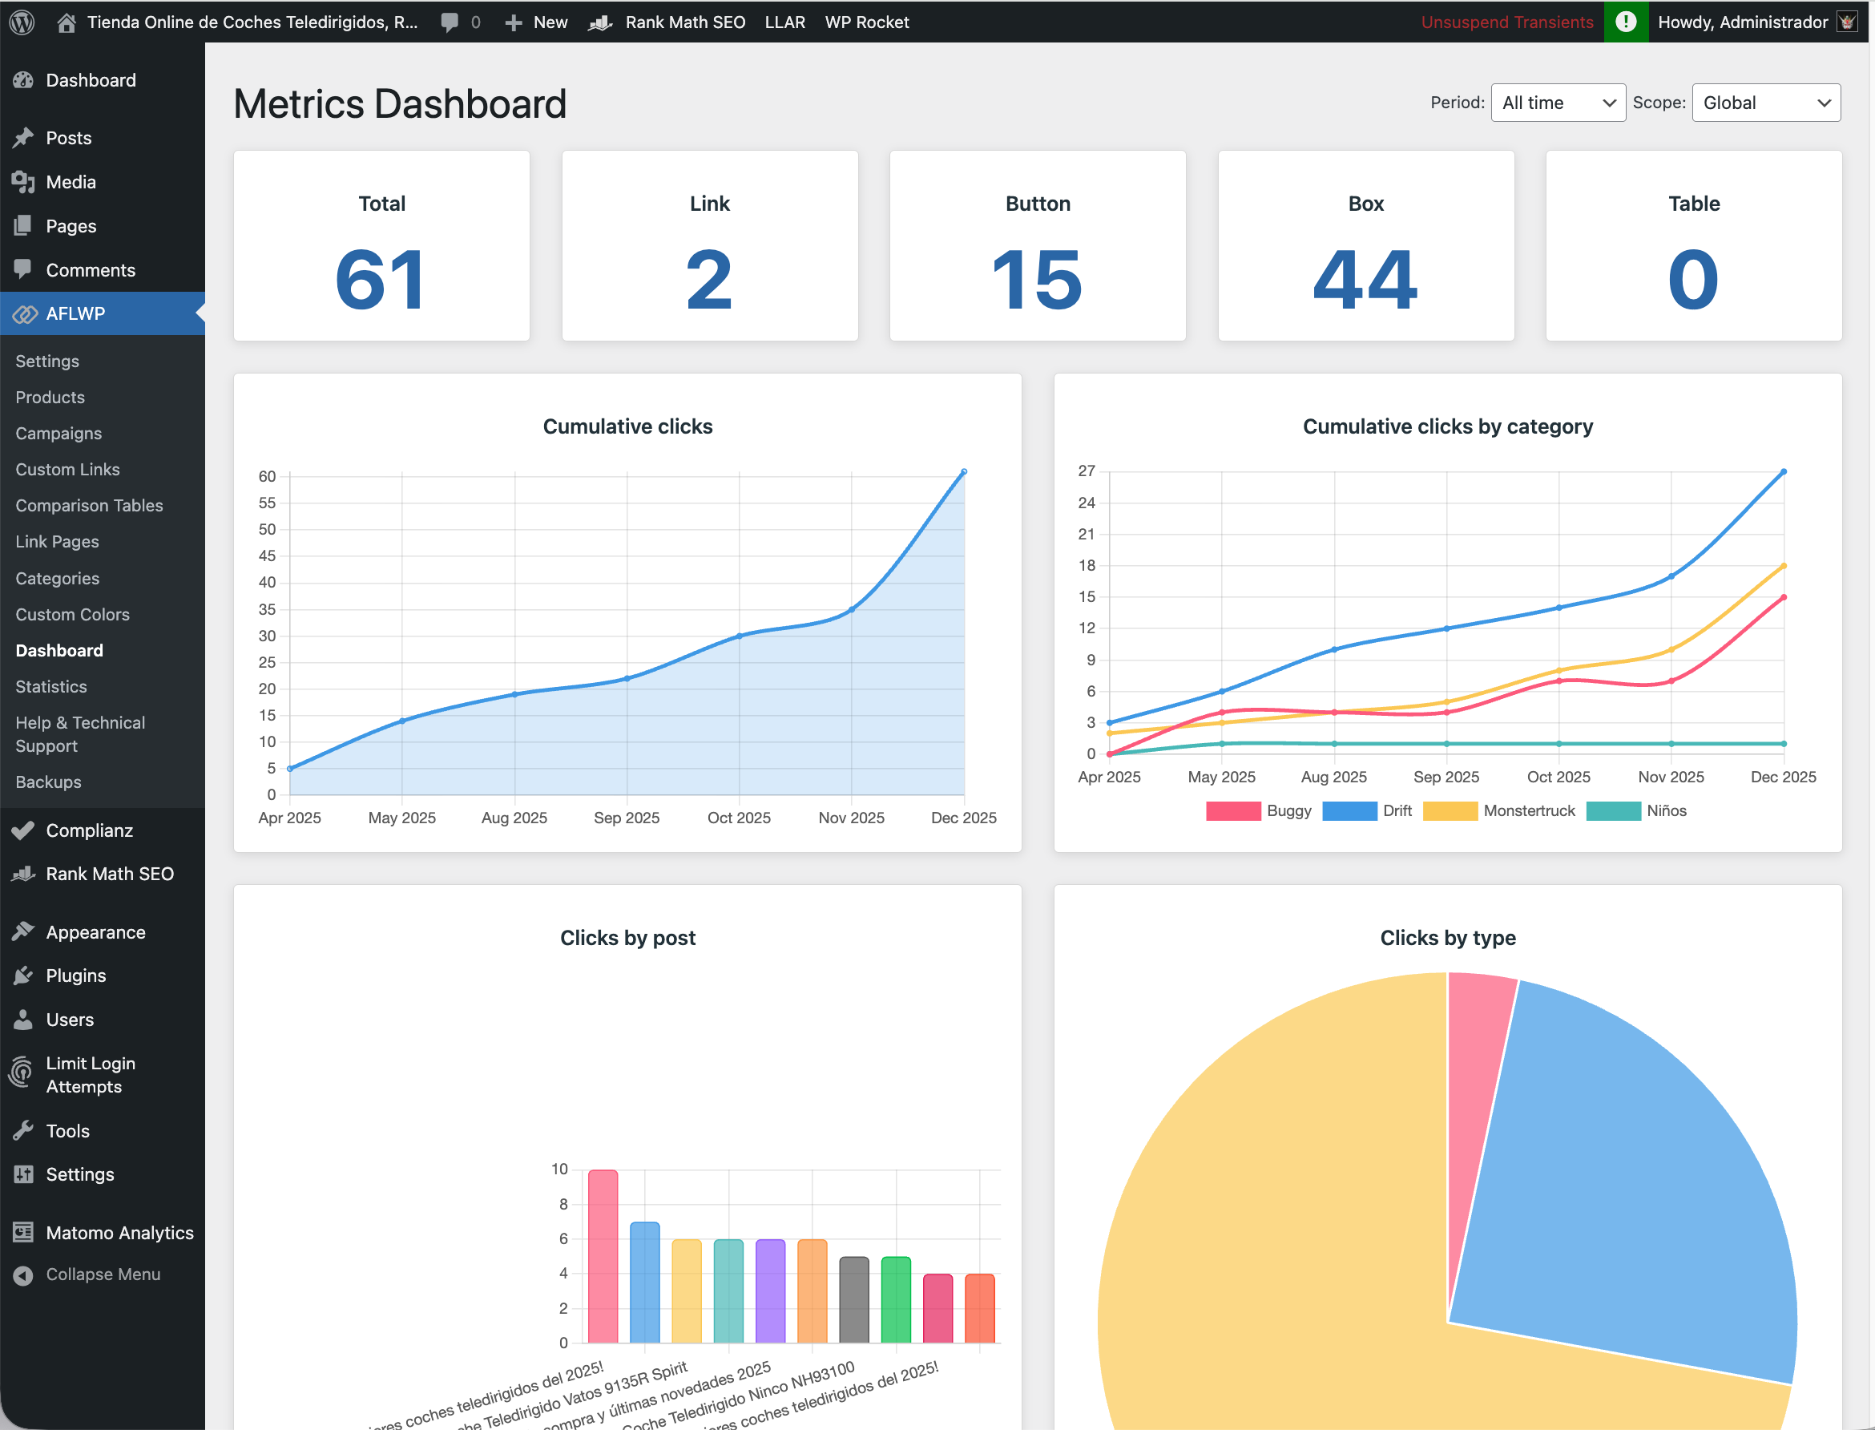Click the Collapse Menu arrow icon
1875x1430 pixels.
24,1274
